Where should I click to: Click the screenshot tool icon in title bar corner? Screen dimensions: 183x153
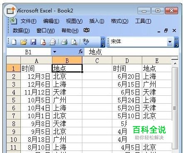(10, 11)
